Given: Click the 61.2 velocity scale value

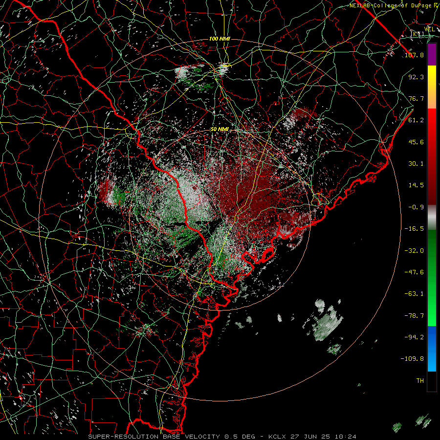Looking at the screenshot, I should tap(416, 120).
